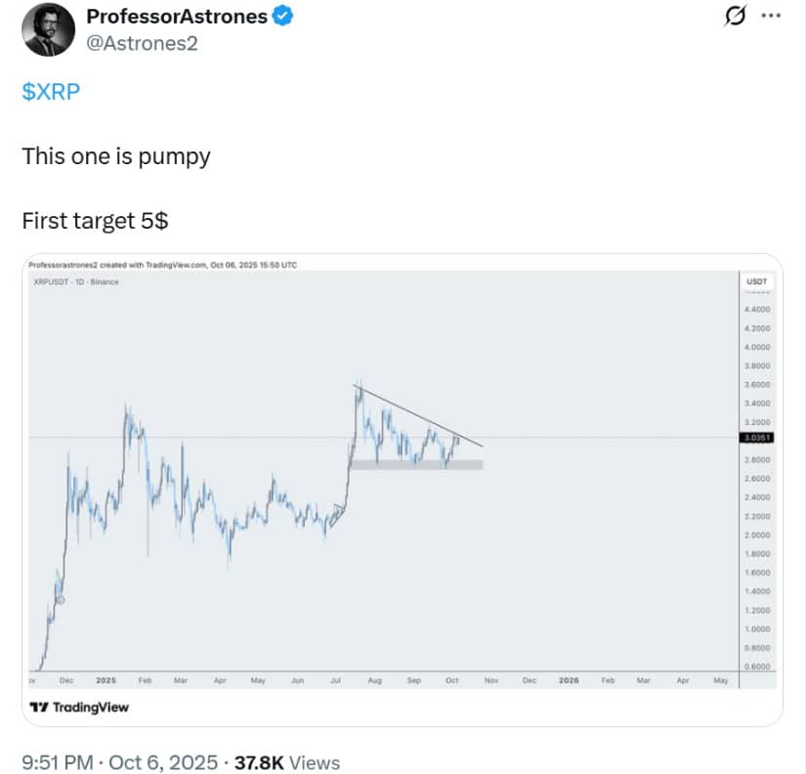The height and width of the screenshot is (774, 806).
Task: Click the TradingView logo on the chart
Action: click(79, 707)
